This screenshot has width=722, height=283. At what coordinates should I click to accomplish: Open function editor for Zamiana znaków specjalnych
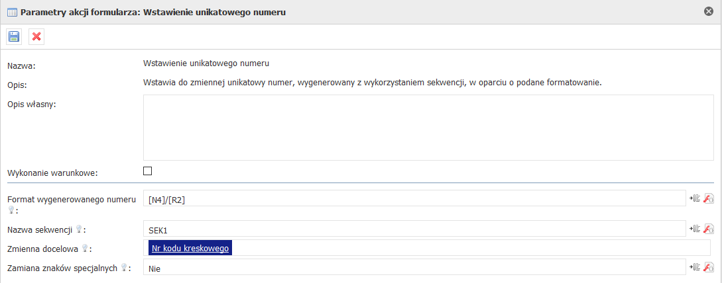(x=709, y=267)
